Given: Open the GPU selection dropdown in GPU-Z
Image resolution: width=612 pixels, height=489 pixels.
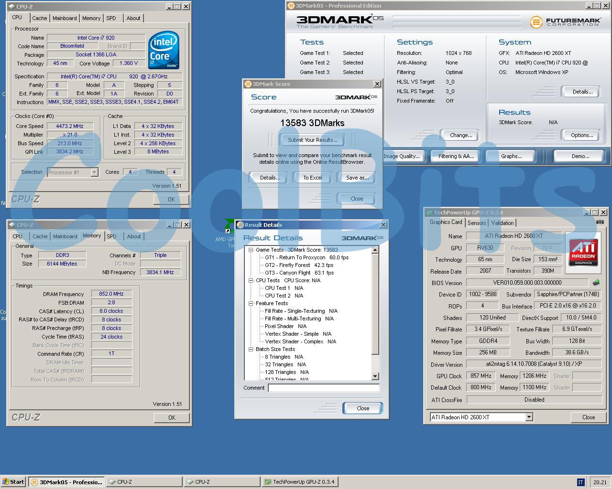Looking at the screenshot, I should [529, 417].
